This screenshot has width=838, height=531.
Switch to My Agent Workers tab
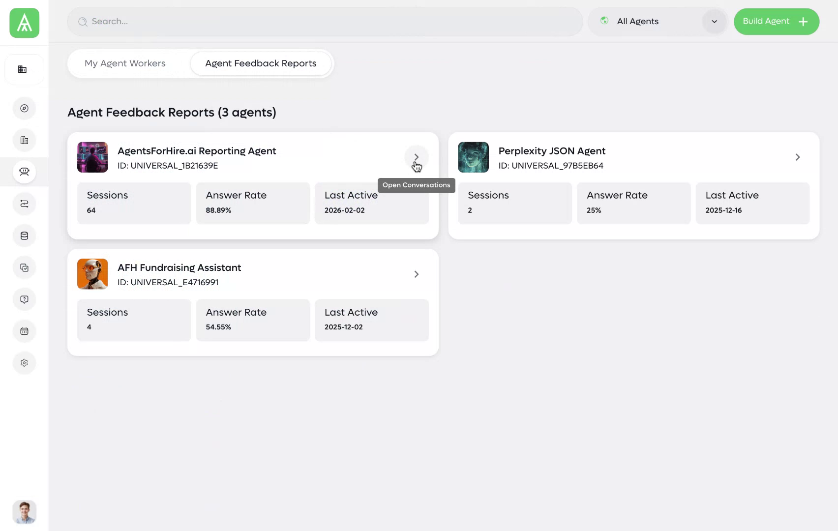tap(125, 63)
